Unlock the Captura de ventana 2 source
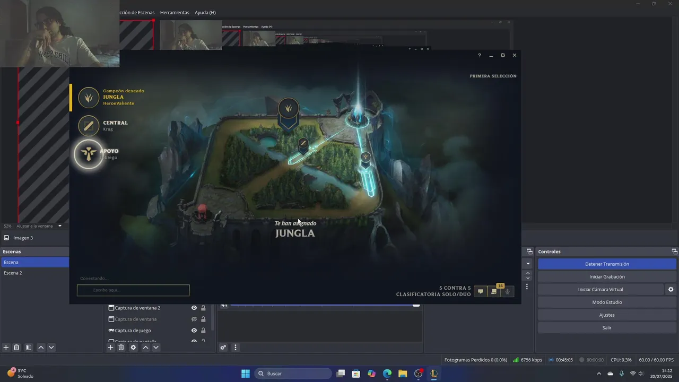This screenshot has height=382, width=679. pyautogui.click(x=203, y=308)
